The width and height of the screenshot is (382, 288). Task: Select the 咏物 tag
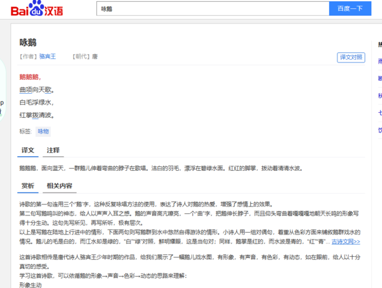(x=43, y=131)
